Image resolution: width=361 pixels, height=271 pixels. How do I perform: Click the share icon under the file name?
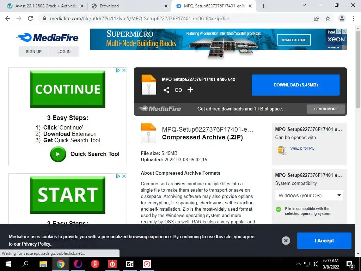tap(166, 90)
